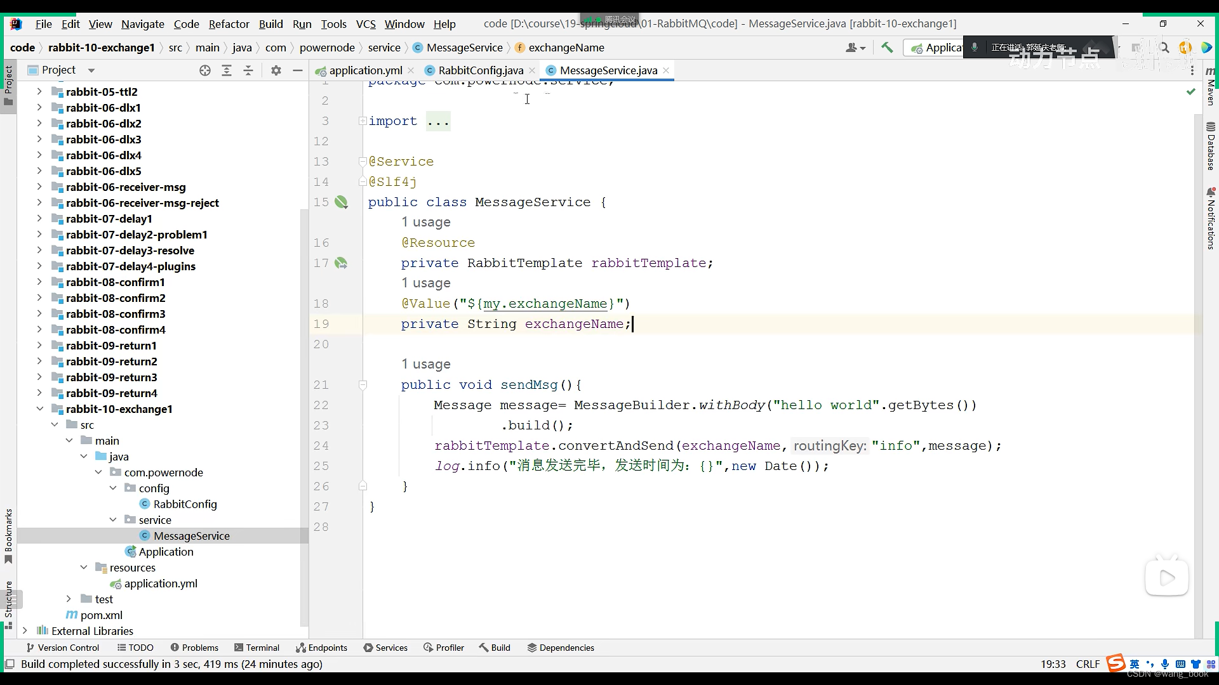Image resolution: width=1219 pixels, height=685 pixels.
Task: Click the Build project hammer icon
Action: (x=887, y=48)
